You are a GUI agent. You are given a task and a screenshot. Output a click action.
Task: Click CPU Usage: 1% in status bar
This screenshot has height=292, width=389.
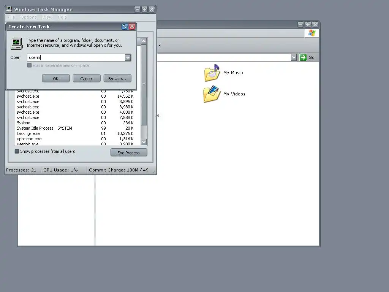[60, 170]
